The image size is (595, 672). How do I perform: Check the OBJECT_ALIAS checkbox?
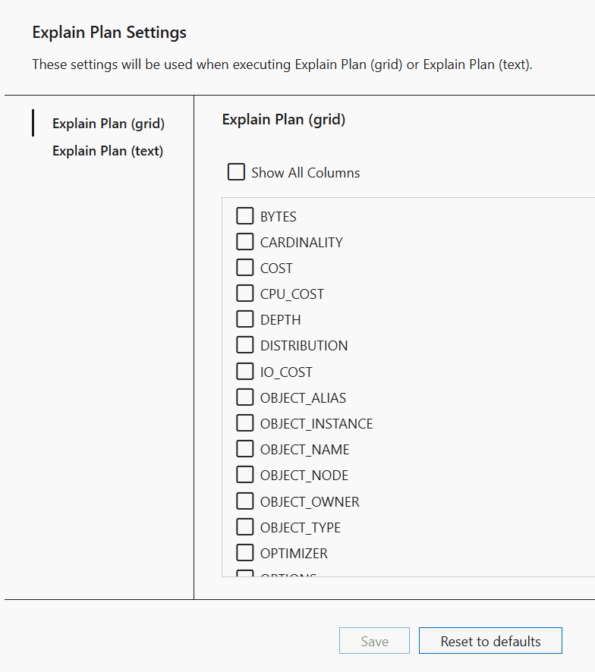point(245,397)
